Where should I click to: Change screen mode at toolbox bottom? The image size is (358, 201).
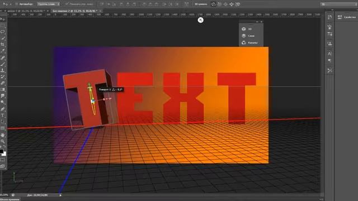(x=2, y=166)
